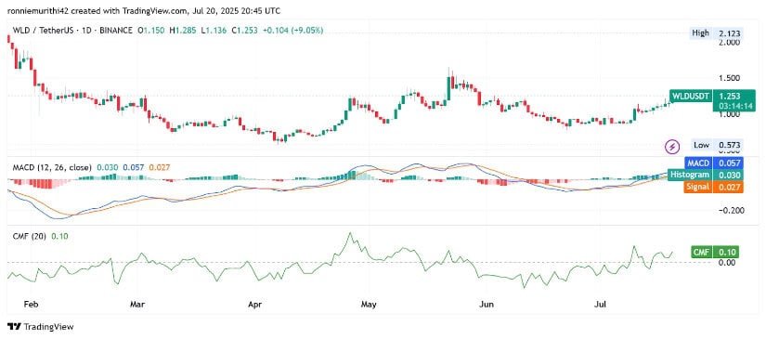Click the BINANCE exchange label
Image resolution: width=766 pixels, height=339 pixels.
tap(115, 31)
